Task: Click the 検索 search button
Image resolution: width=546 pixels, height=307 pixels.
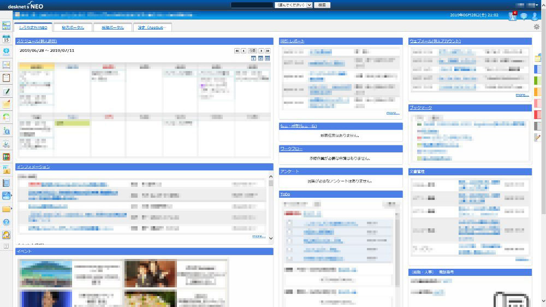Action: tap(322, 4)
